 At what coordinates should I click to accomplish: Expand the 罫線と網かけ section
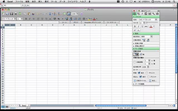[x=134, y=46]
